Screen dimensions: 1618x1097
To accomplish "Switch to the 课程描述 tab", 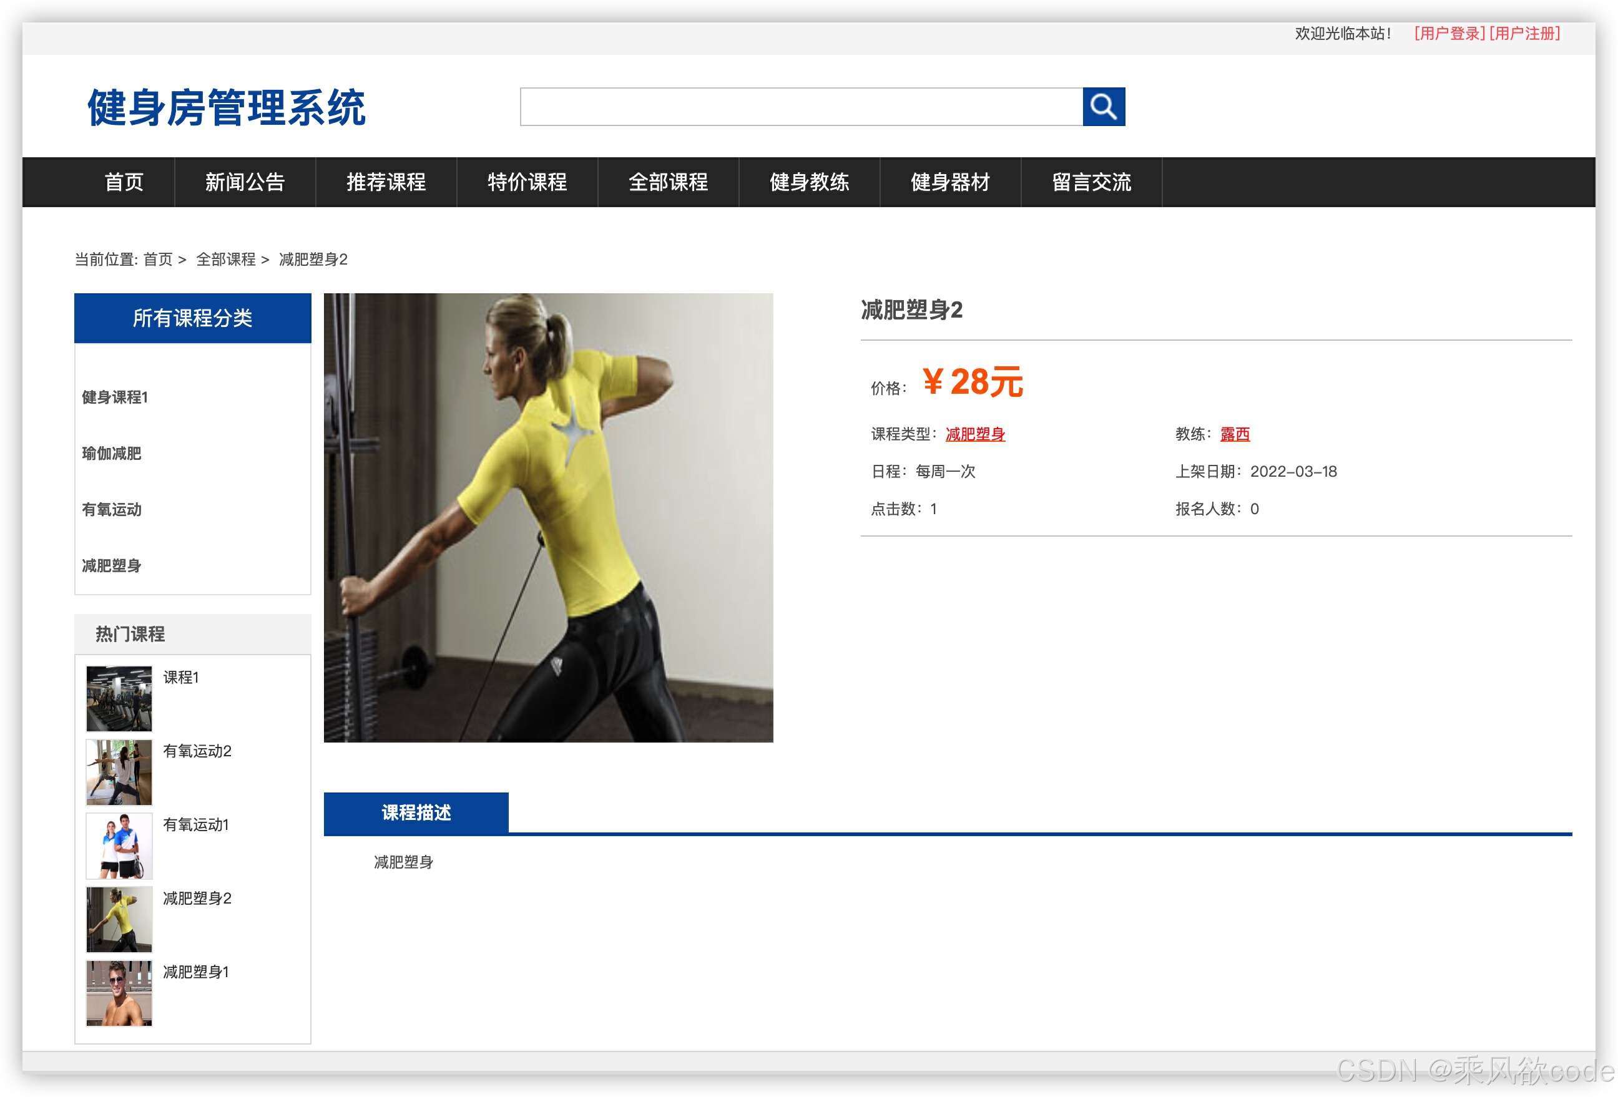I will pyautogui.click(x=416, y=812).
